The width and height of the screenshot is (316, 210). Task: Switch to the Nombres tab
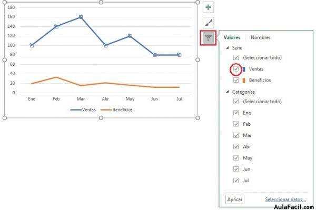click(x=261, y=37)
